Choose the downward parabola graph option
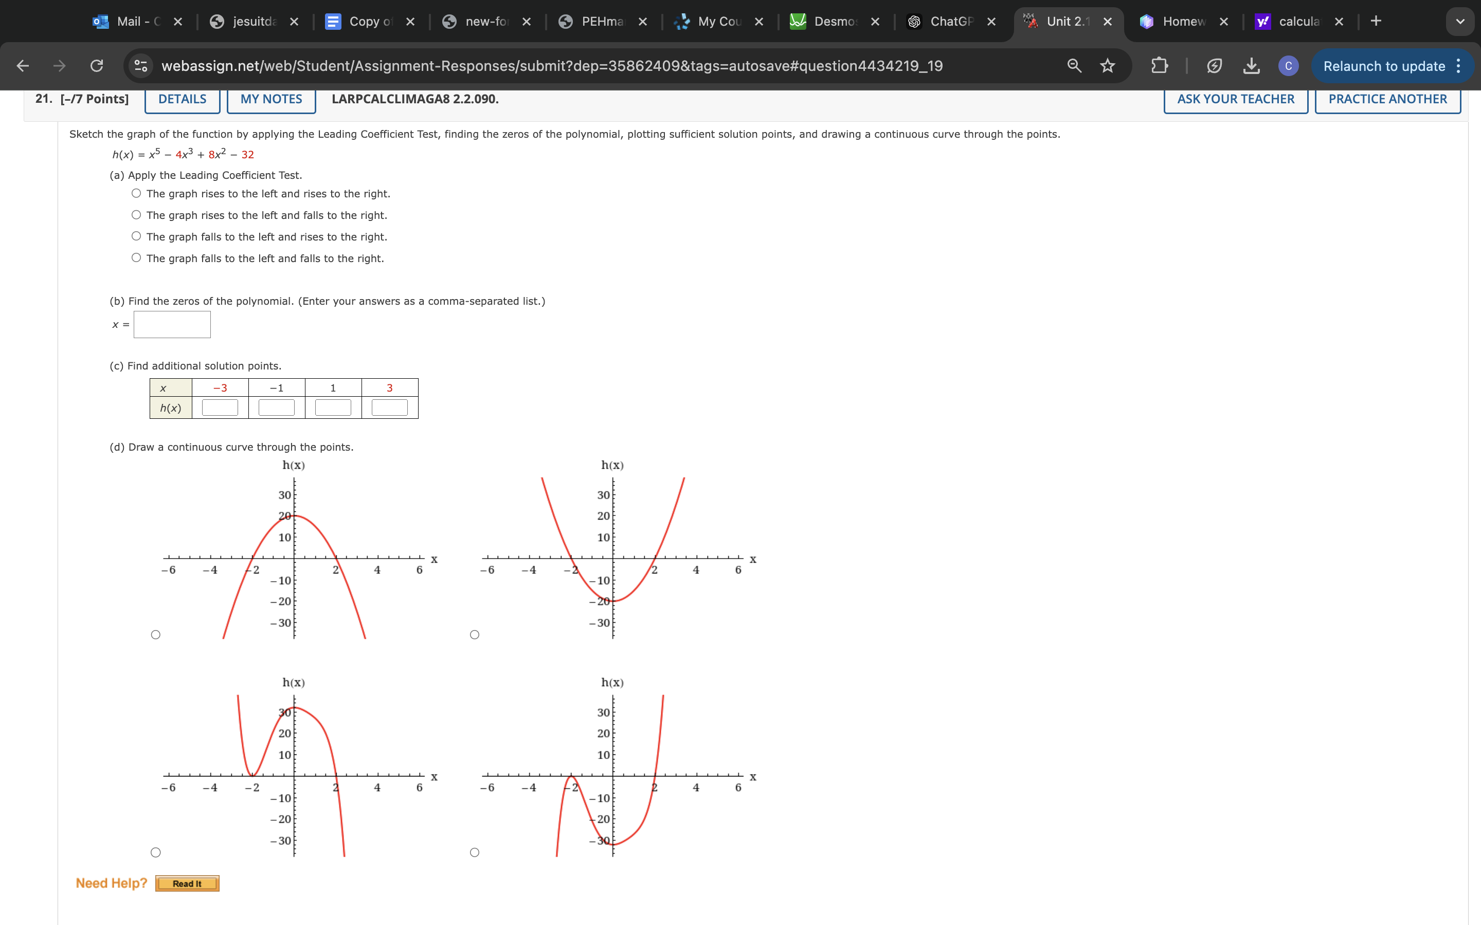1481x925 pixels. tap(155, 635)
